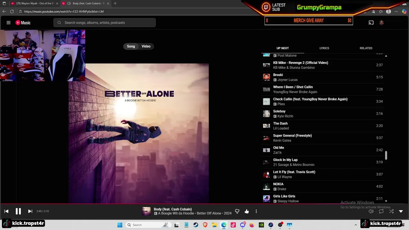409x230 pixels.
Task: Click the Let It Fly queue thumbnail
Action: [x=266, y=174]
